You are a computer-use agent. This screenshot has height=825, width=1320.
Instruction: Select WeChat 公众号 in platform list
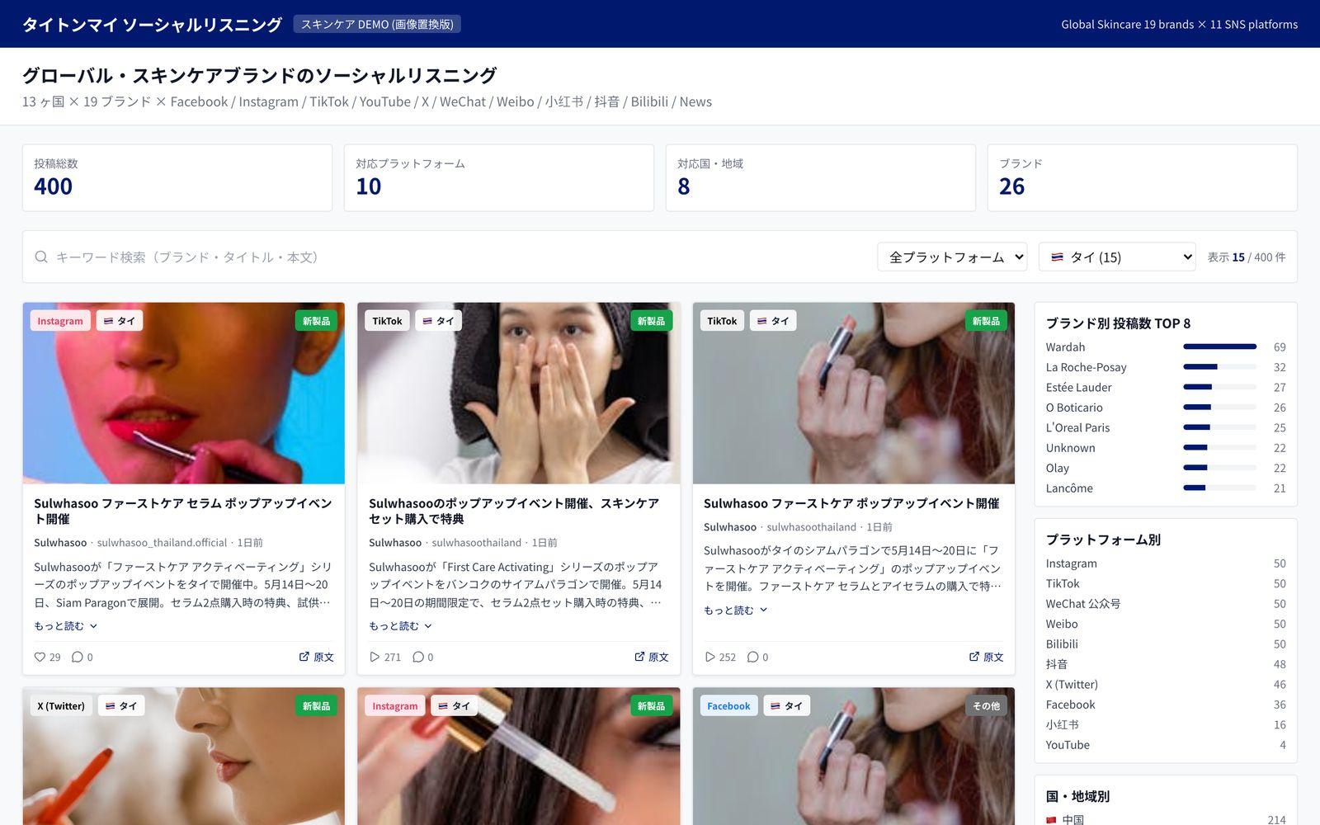pos(1166,604)
